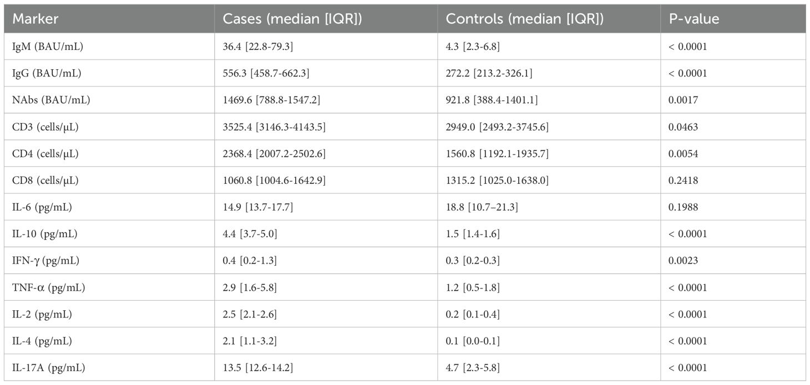Click the IFN-γ (pg/mL) row label
The height and width of the screenshot is (385, 810).
pos(44,261)
